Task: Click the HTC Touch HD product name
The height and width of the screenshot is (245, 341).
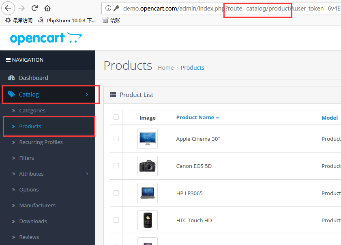Action: point(194,221)
